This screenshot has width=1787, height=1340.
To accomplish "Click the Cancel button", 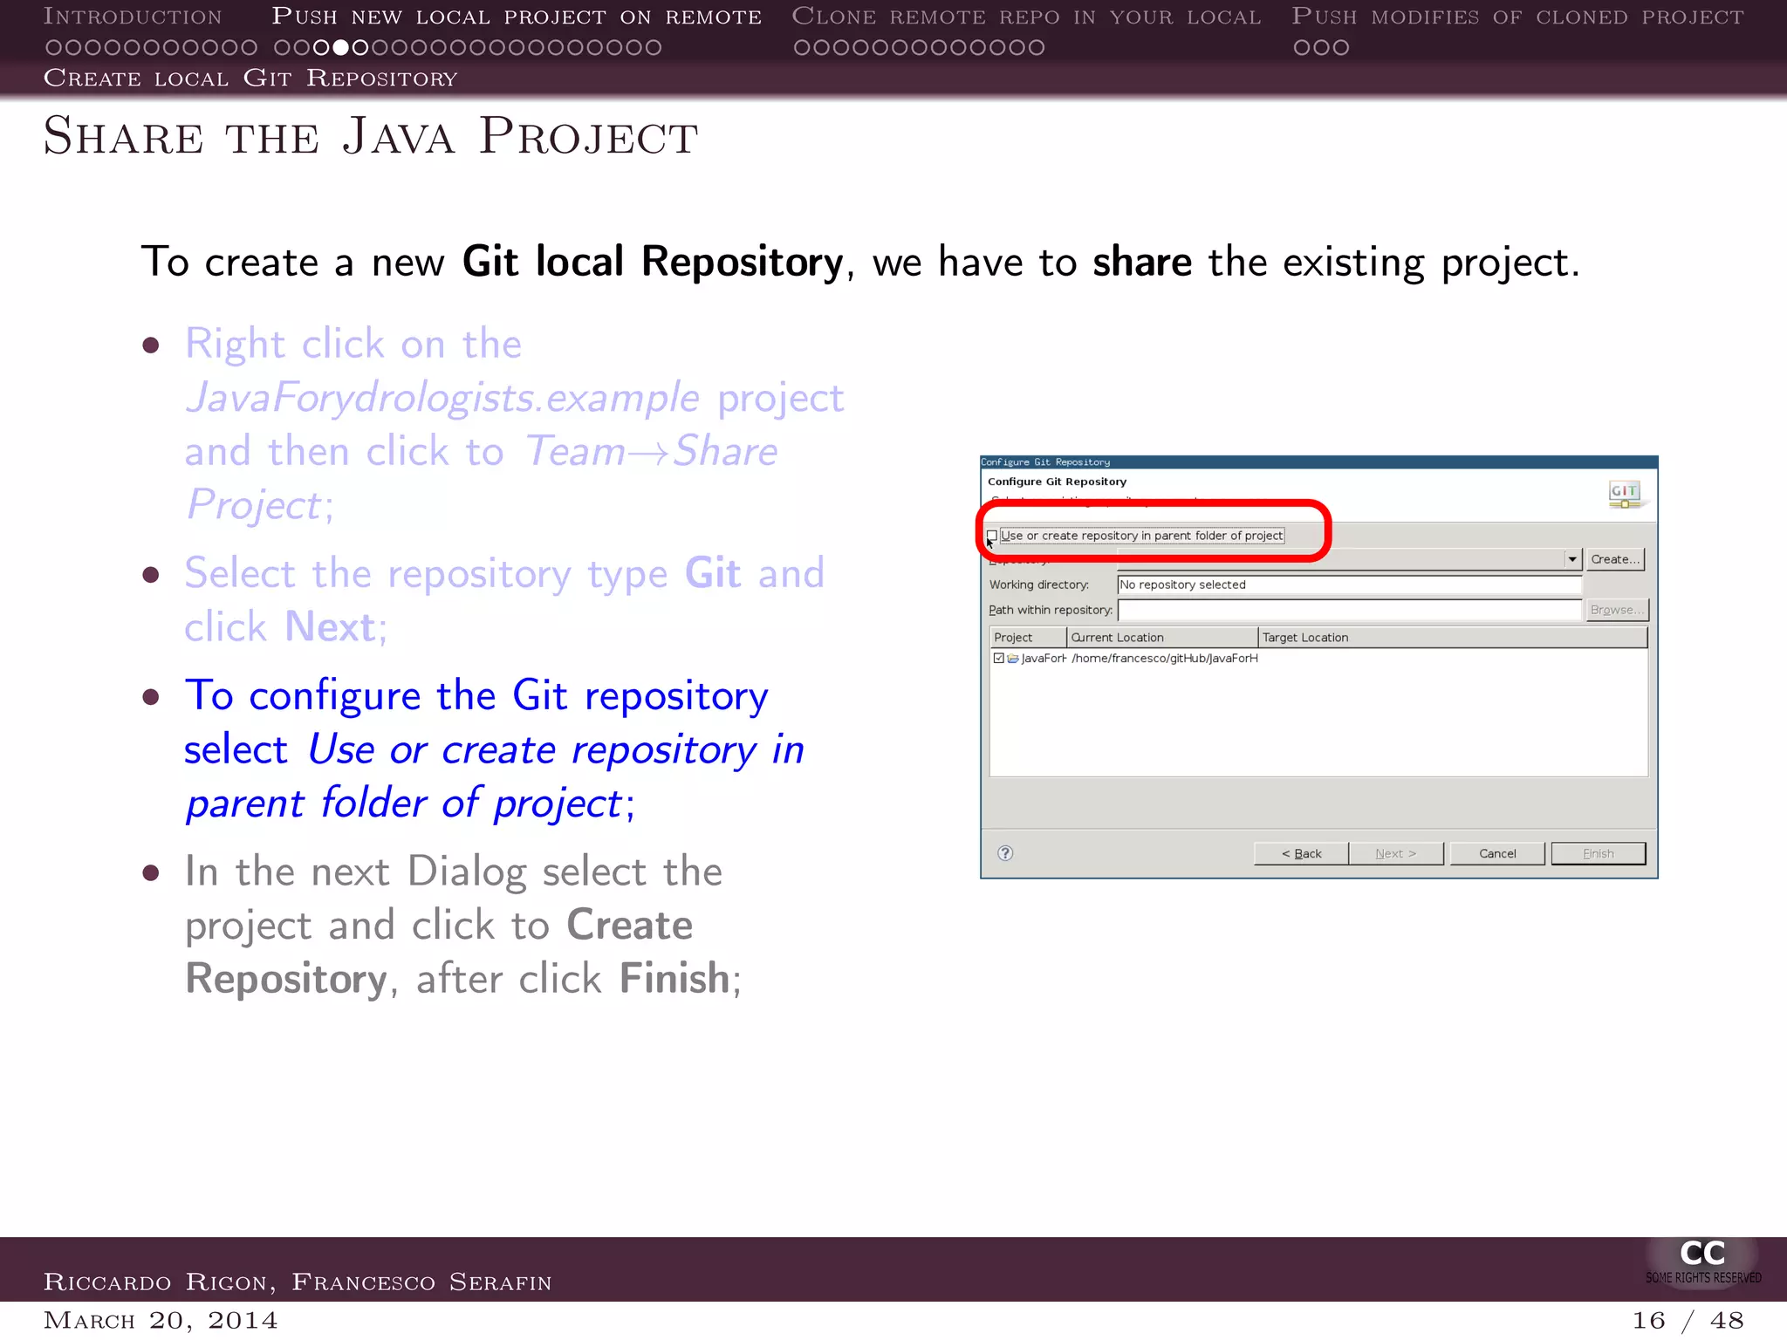I will point(1497,853).
